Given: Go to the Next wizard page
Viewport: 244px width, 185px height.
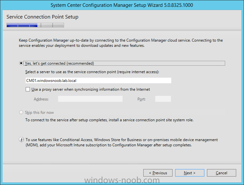Looking at the screenshot, I should [189, 173].
